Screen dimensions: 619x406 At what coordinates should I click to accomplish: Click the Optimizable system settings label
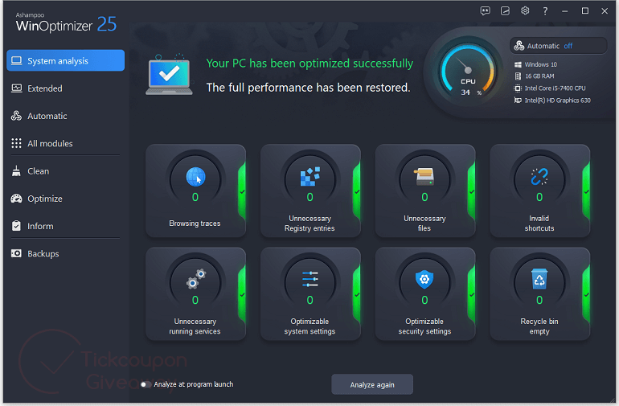309,326
